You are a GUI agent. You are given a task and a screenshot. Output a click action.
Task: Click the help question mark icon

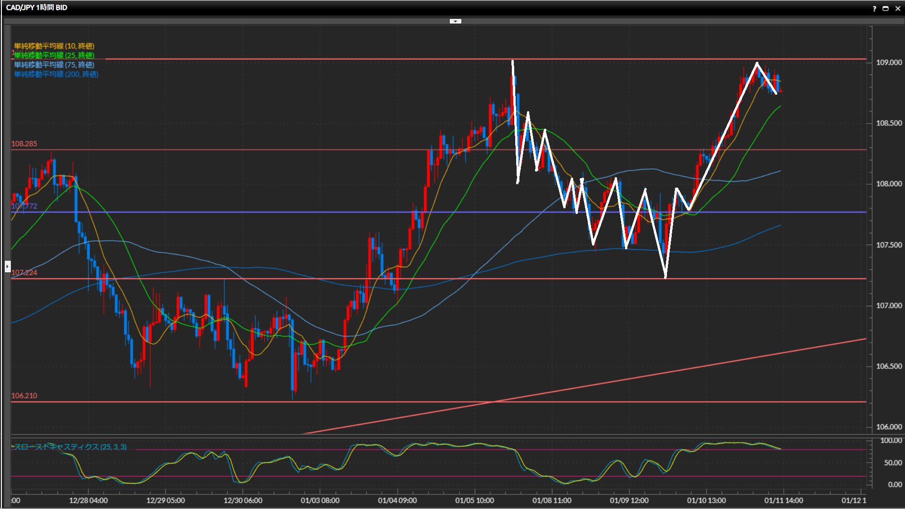coord(874,8)
